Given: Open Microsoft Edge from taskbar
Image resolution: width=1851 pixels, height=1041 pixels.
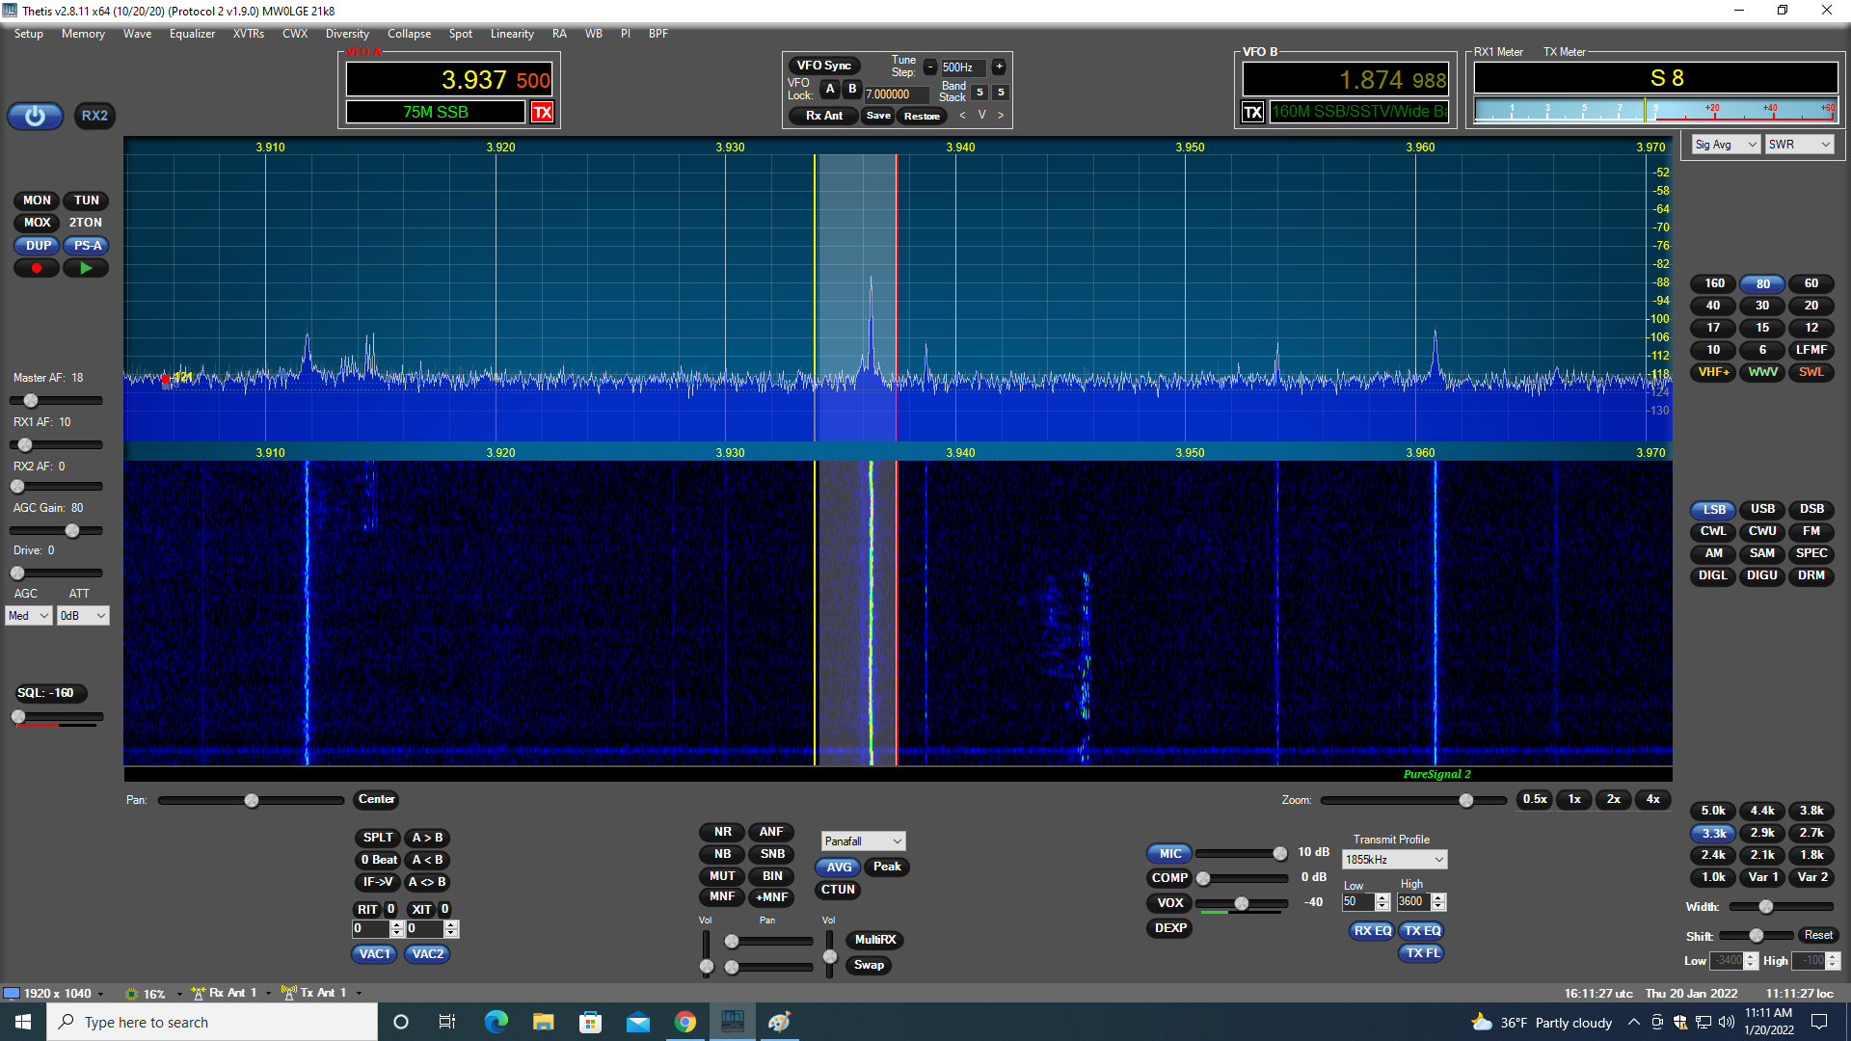Looking at the screenshot, I should [496, 1022].
